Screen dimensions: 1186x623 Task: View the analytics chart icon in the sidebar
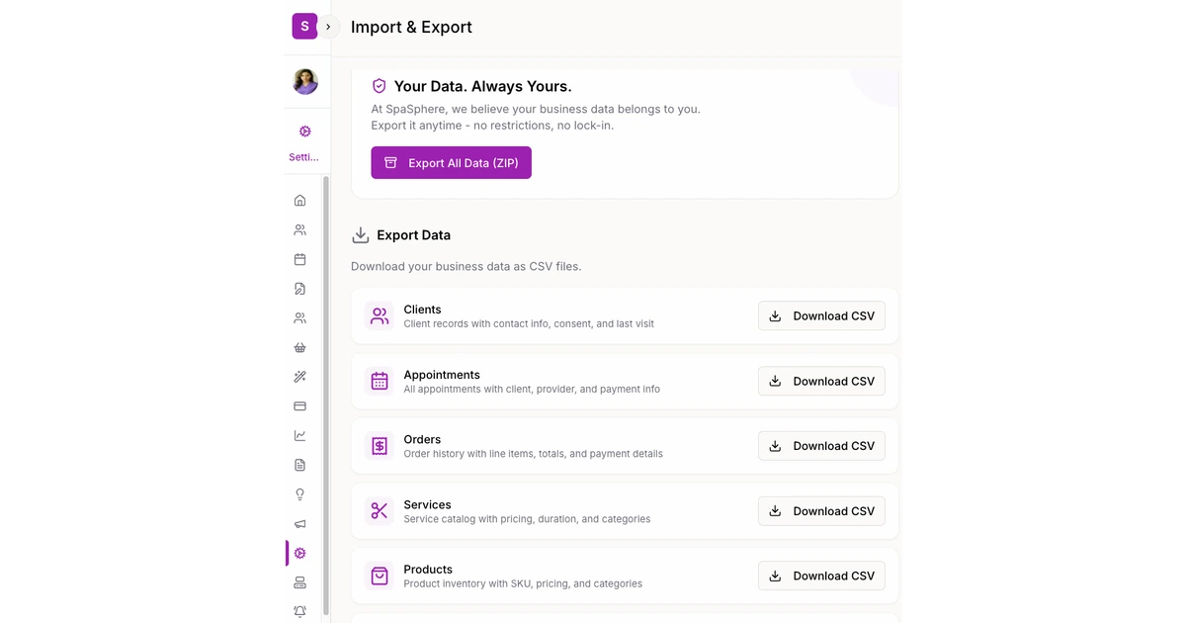tap(299, 435)
